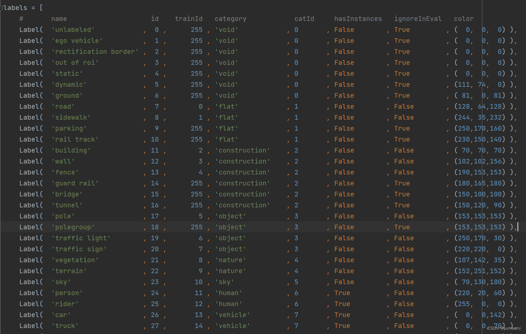Viewport: 526px width, 334px height.
Task: Click the 'hasInstances' column header comment
Action: pyautogui.click(x=358, y=19)
